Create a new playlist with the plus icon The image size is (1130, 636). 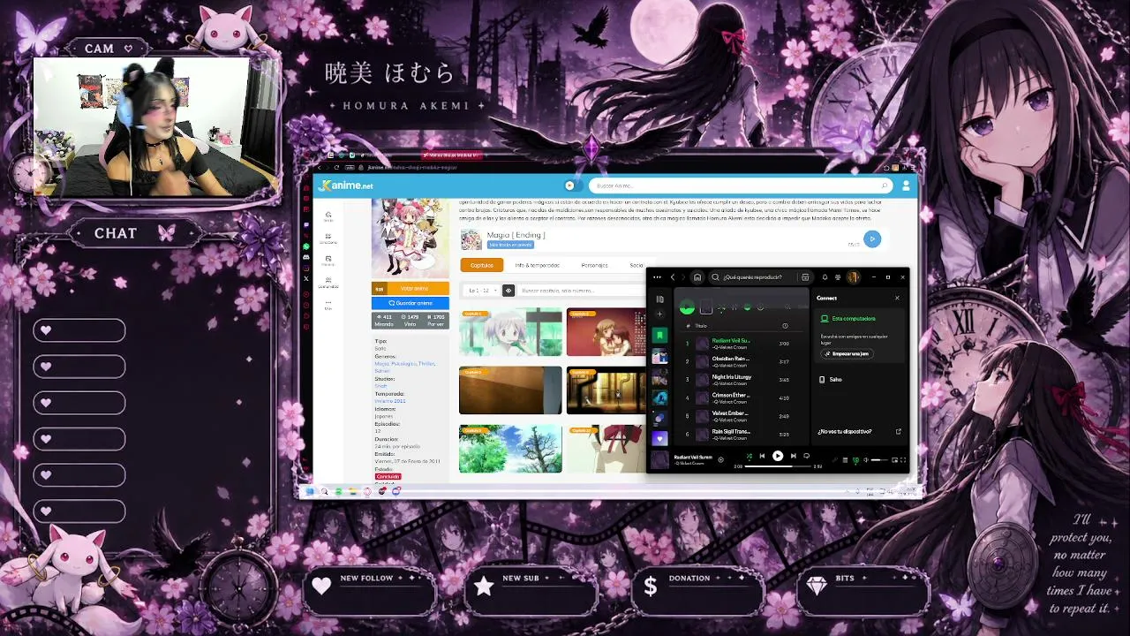pos(659,314)
